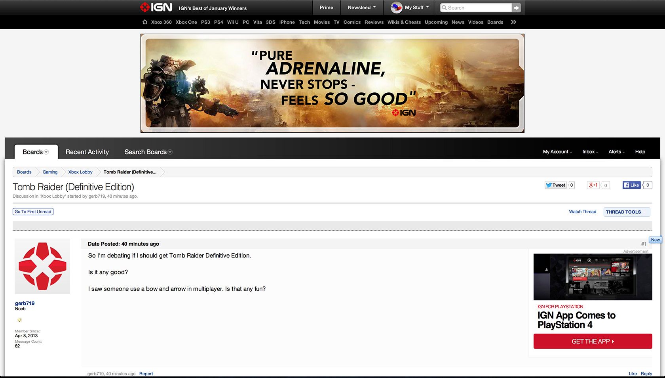Open the My Account dropdown
665x378 pixels.
click(x=557, y=152)
